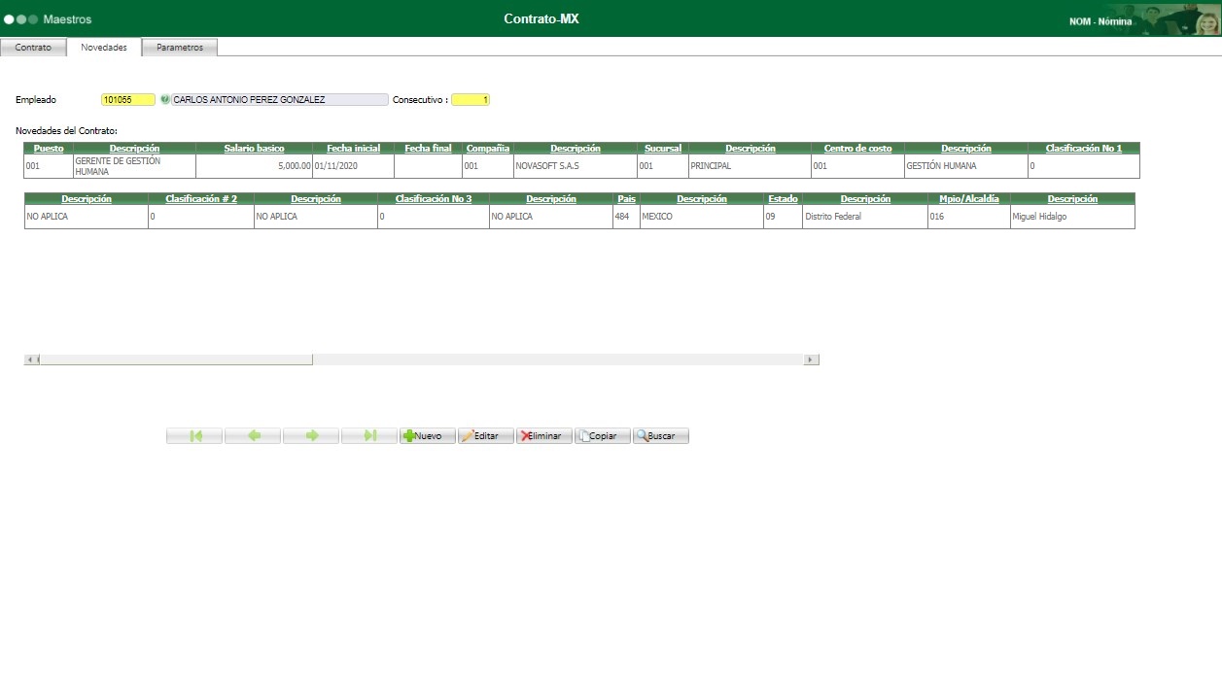The image size is (1222, 684).
Task: Select the MEXICO cell
Action: [701, 217]
